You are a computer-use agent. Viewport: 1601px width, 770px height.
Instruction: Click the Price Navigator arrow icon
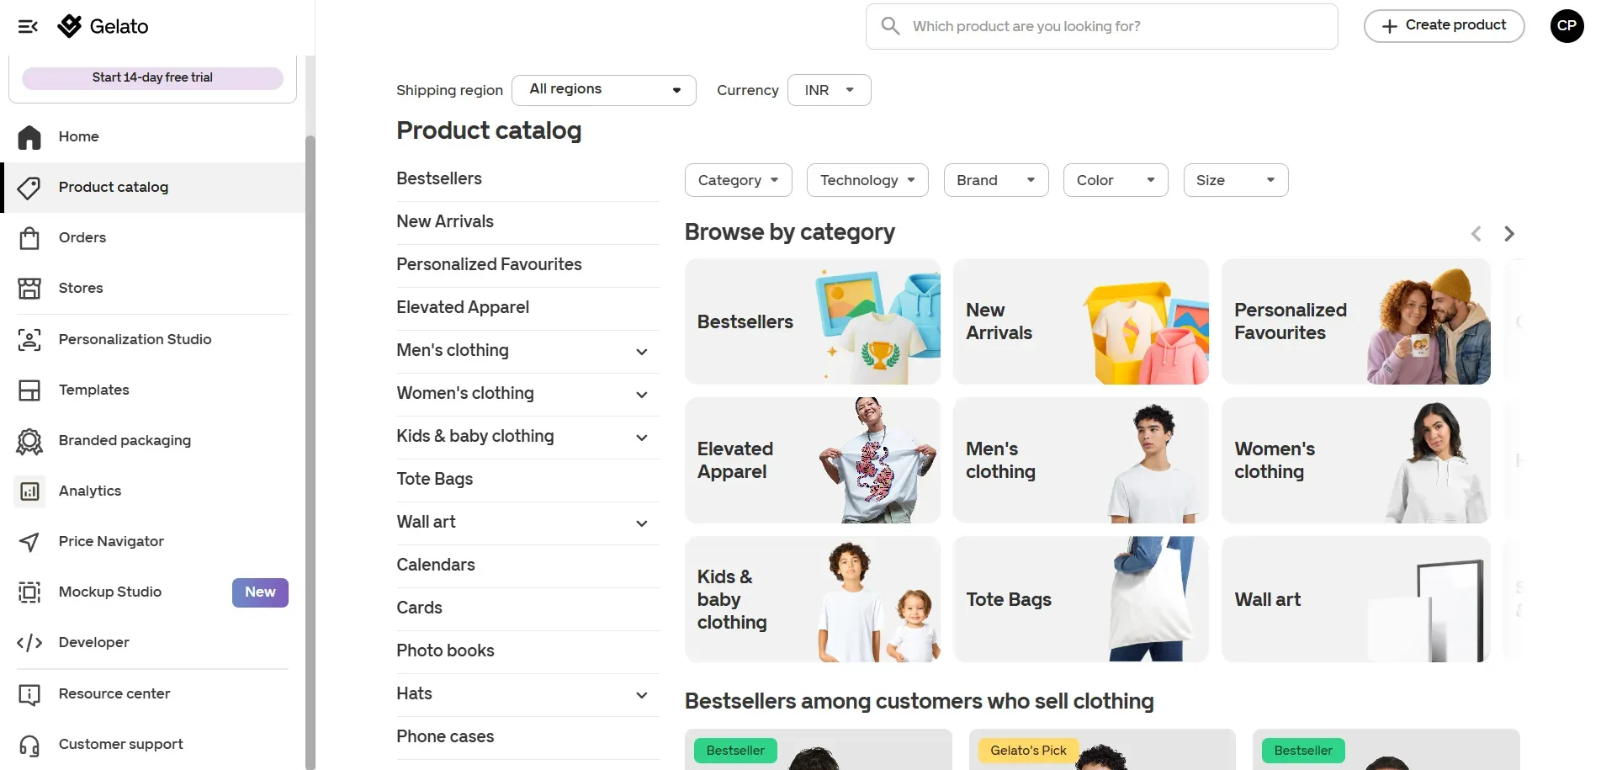(29, 542)
